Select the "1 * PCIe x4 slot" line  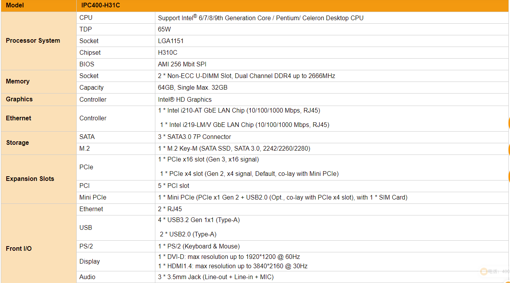click(x=250, y=174)
